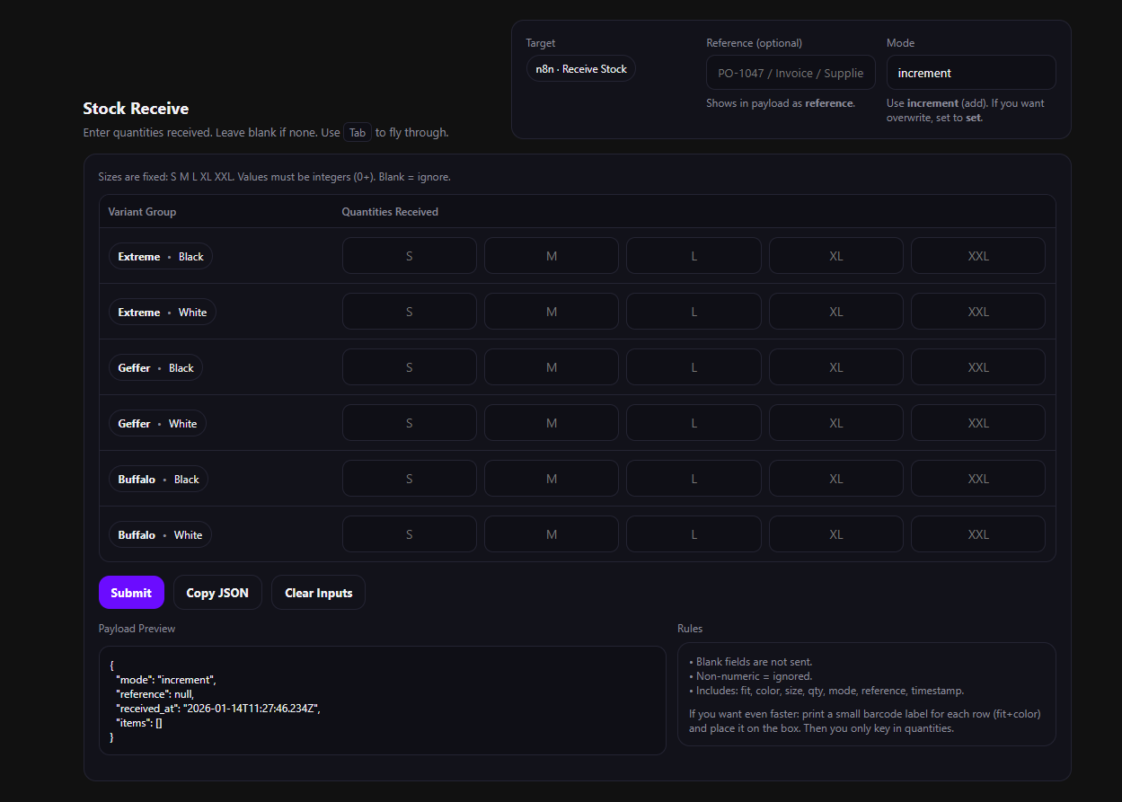Focus the XXL quantity for Buffalo Black

[x=978, y=479]
